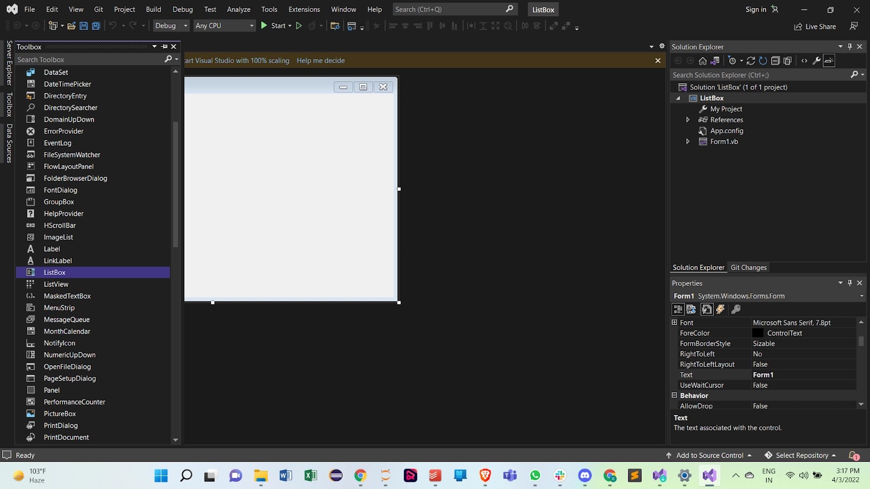Toggle the Properties view button in Properties panel

(x=706, y=309)
